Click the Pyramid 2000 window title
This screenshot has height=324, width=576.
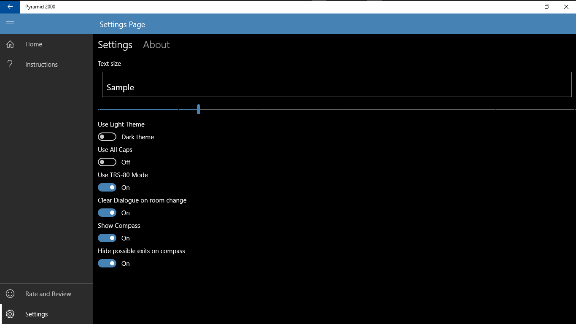coord(40,7)
